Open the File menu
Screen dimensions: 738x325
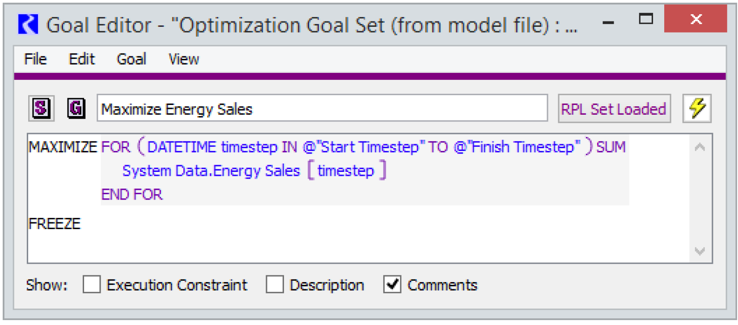click(x=35, y=59)
